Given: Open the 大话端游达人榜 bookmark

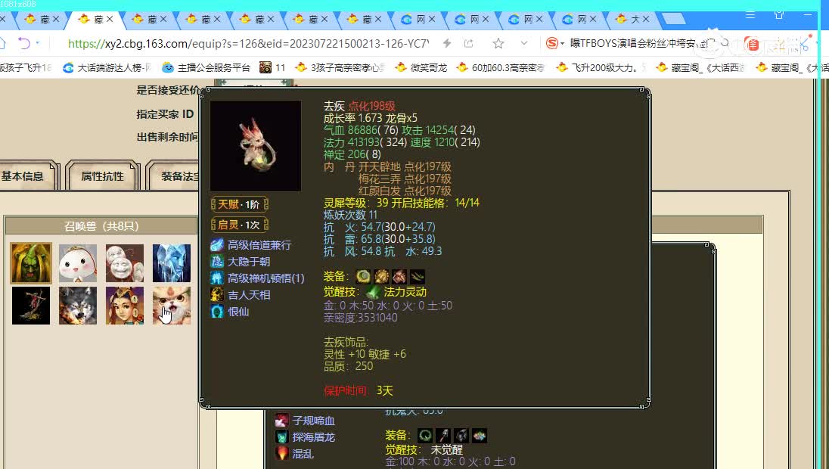Looking at the screenshot, I should (107, 67).
